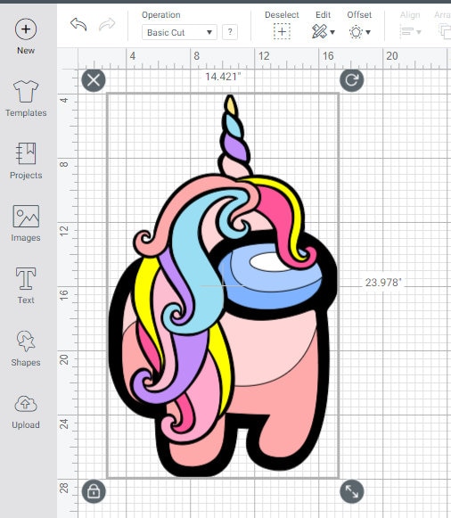Click the Deselect icon
The image size is (451, 518).
[x=282, y=32]
